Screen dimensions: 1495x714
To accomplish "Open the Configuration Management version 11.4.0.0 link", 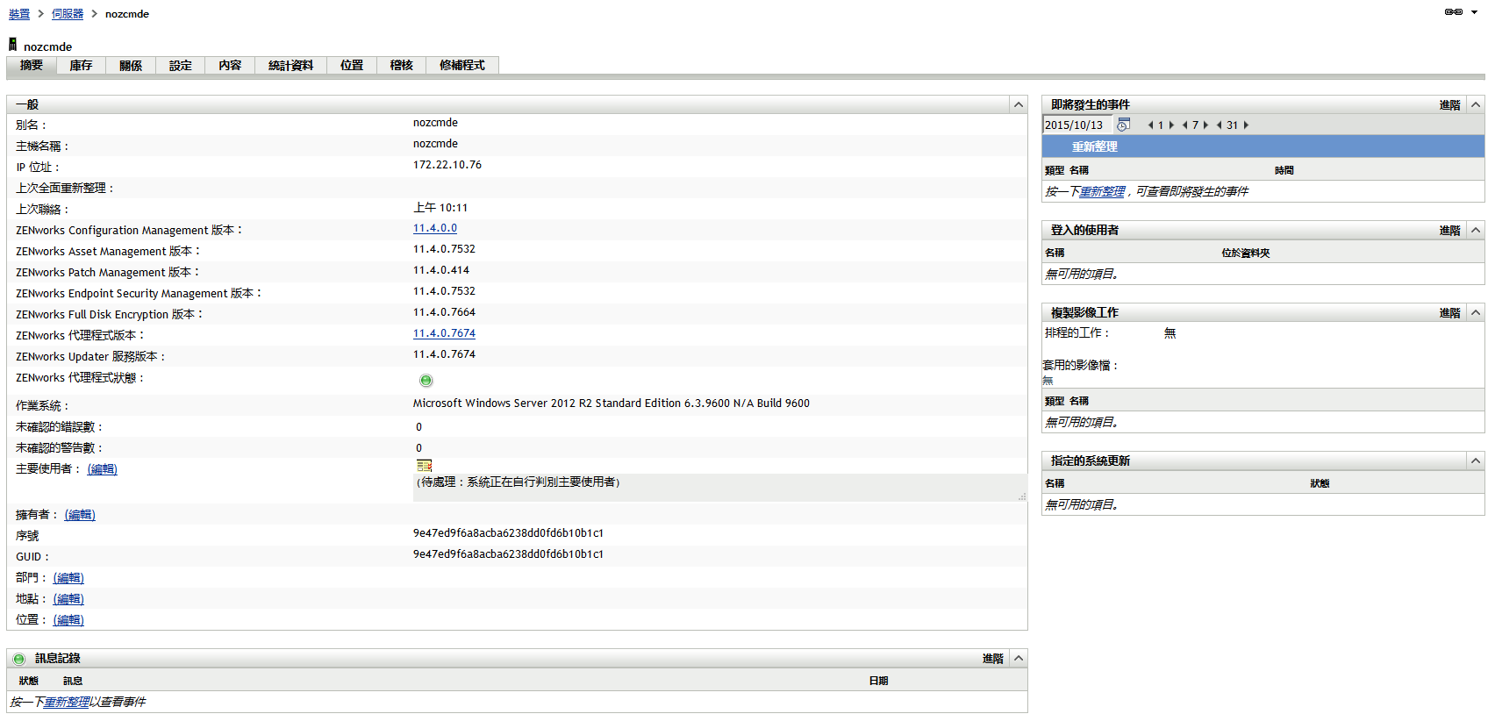I will [x=435, y=228].
